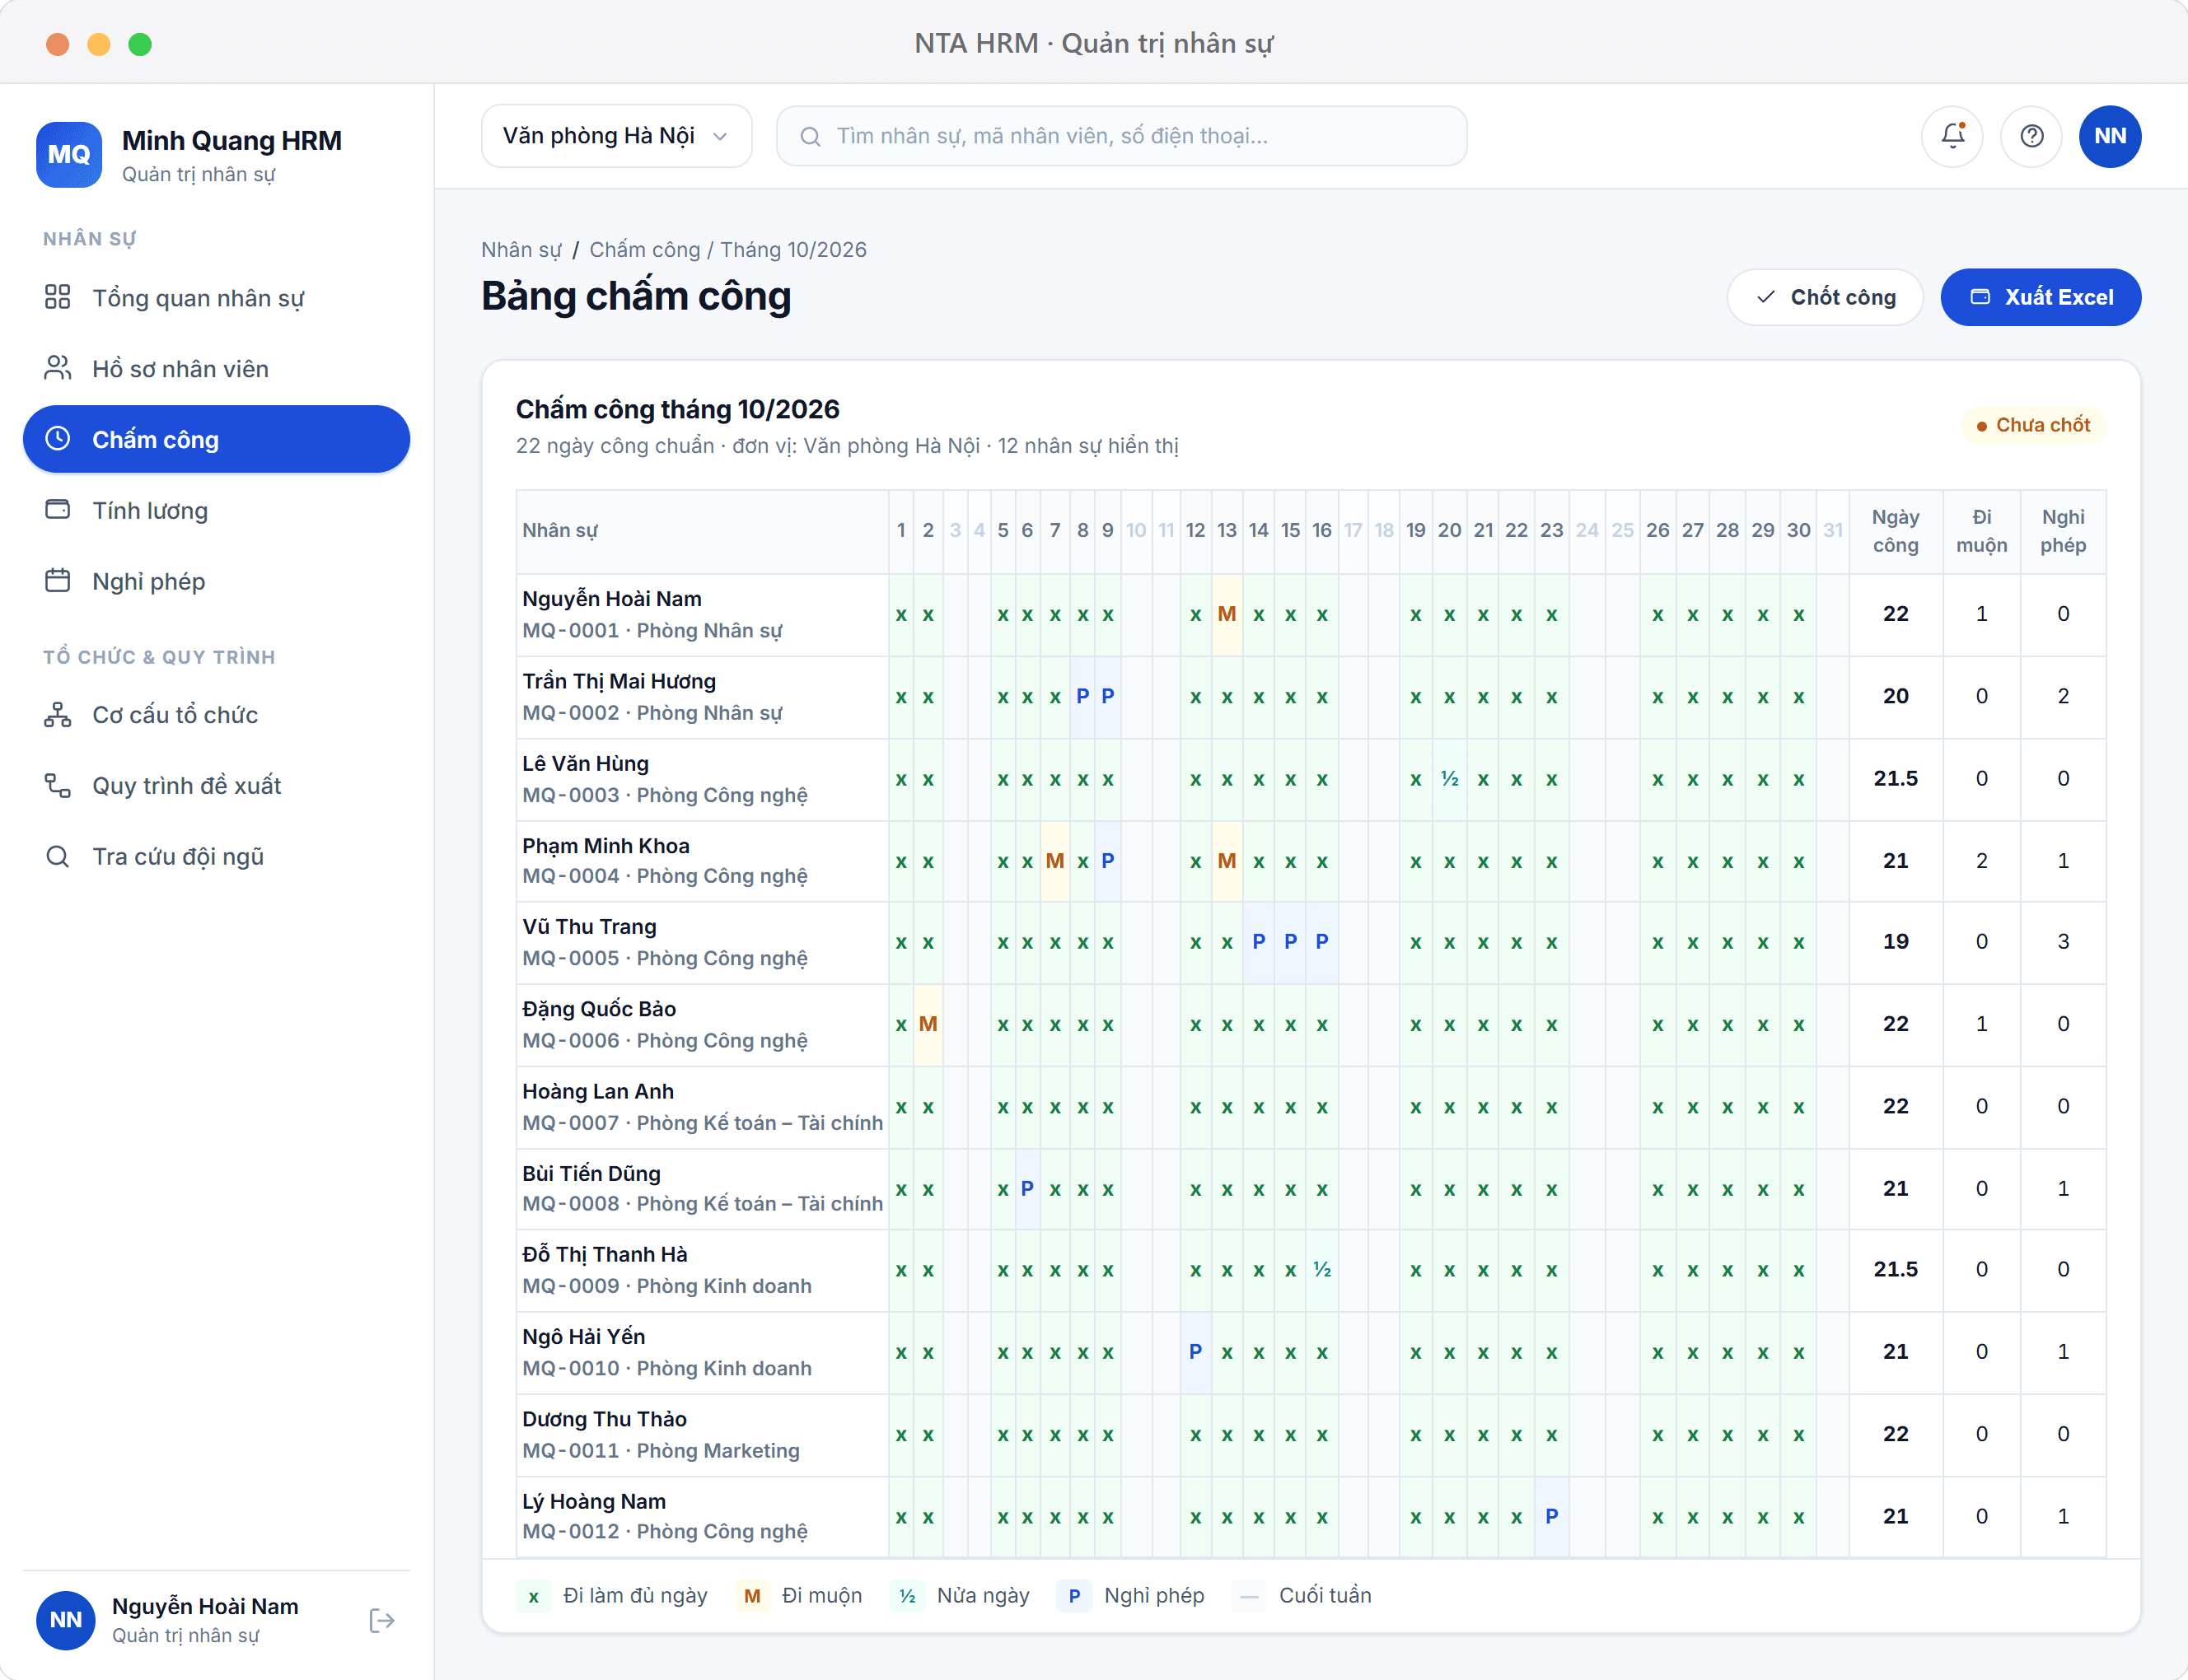Screen dimensions: 2188x1680
Task: Click the log out icon beside Nguyễn Hoài Nam
Action: click(x=382, y=1620)
